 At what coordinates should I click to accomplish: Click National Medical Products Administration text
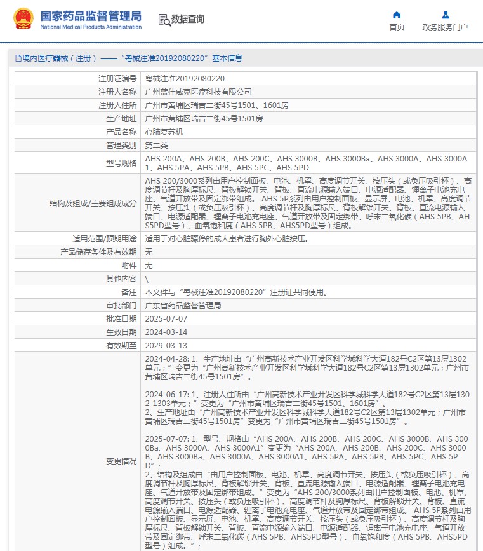(x=91, y=27)
